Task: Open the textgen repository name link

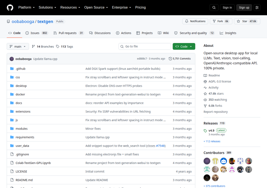Action: tap(45, 21)
